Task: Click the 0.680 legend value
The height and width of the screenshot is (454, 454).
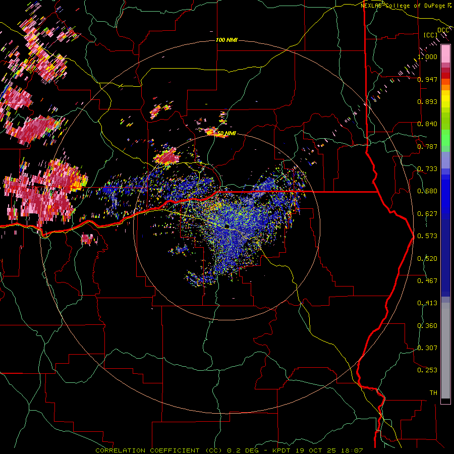Action: pos(427,191)
